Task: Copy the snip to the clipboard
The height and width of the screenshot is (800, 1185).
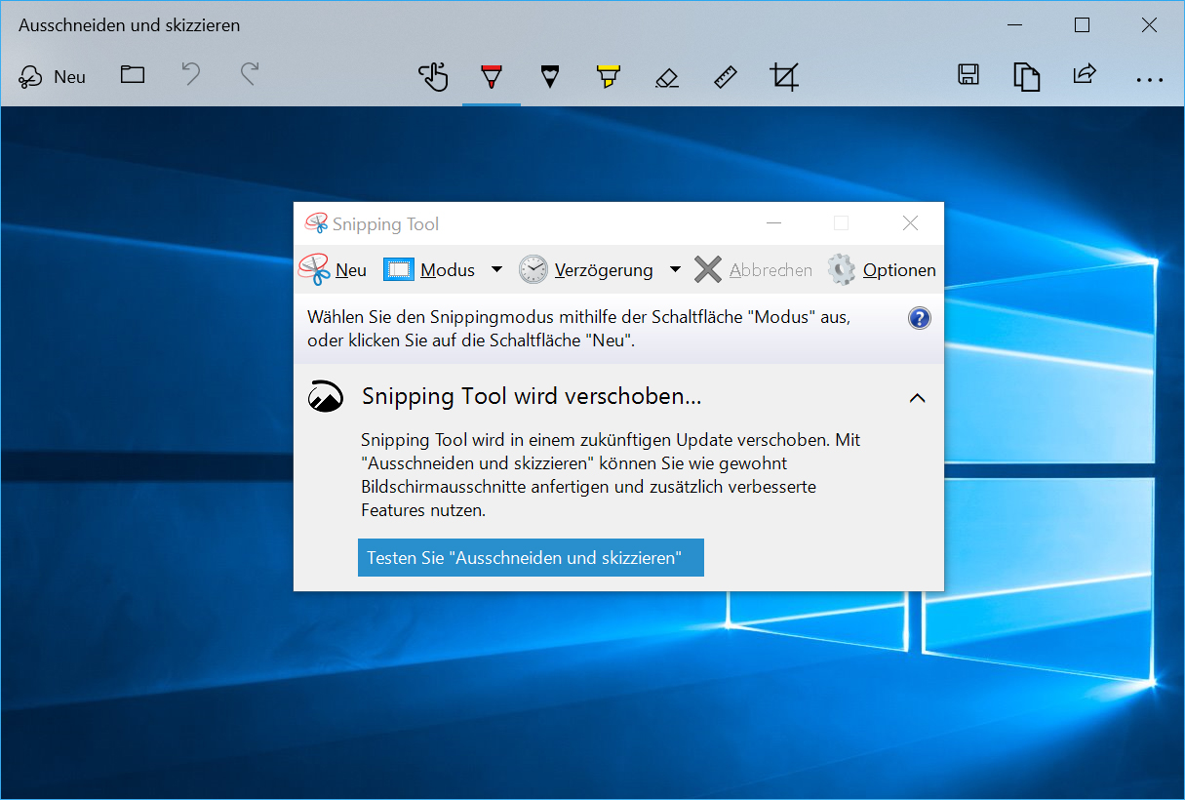Action: click(x=1026, y=76)
